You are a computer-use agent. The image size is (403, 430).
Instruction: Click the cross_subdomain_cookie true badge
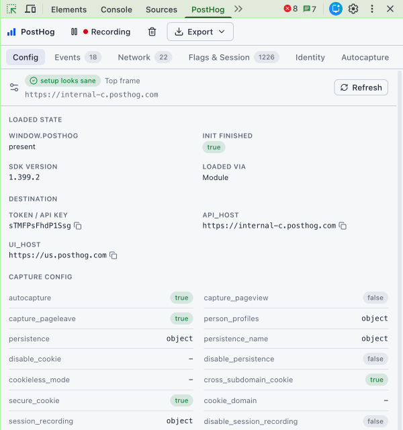point(376,380)
